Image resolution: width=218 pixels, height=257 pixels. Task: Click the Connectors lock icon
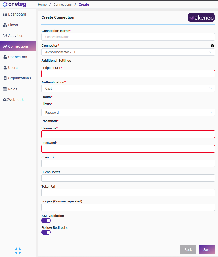tap(5, 57)
